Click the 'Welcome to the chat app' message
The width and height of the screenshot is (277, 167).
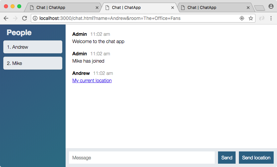coord(98,41)
